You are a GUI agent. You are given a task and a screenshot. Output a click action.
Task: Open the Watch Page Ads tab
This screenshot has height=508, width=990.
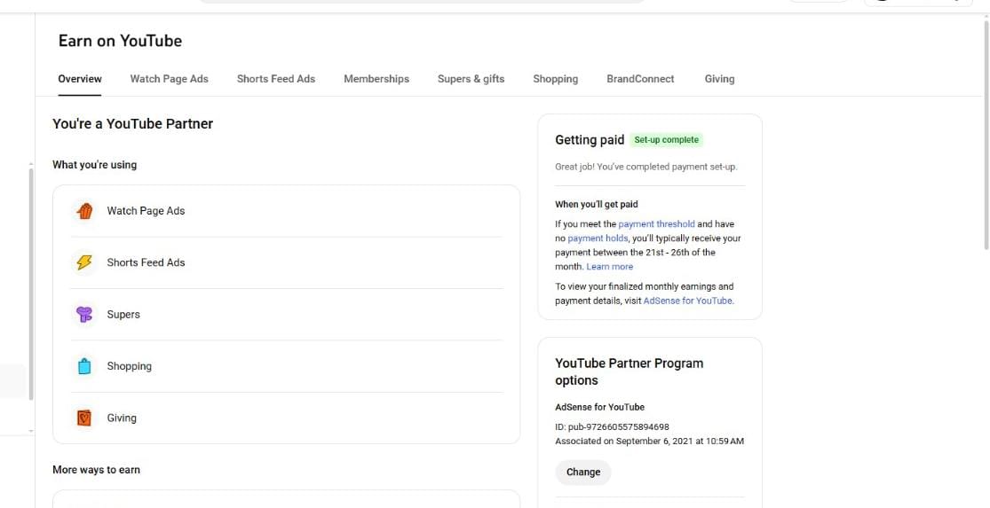point(169,79)
